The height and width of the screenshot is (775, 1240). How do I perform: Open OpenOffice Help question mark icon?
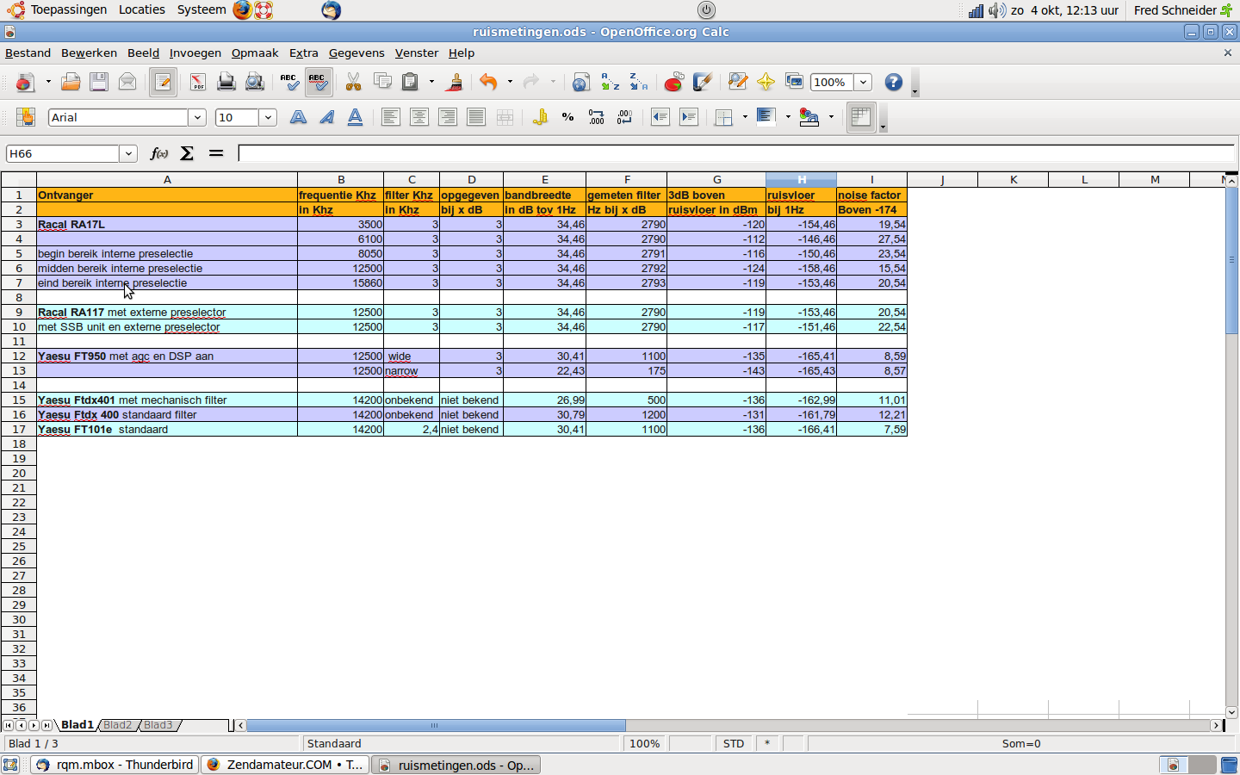tap(894, 82)
